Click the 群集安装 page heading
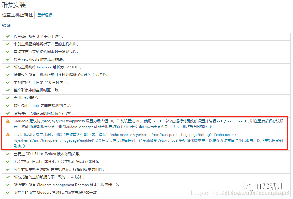Viewport: 293px width, 199px height. pos(14,5)
